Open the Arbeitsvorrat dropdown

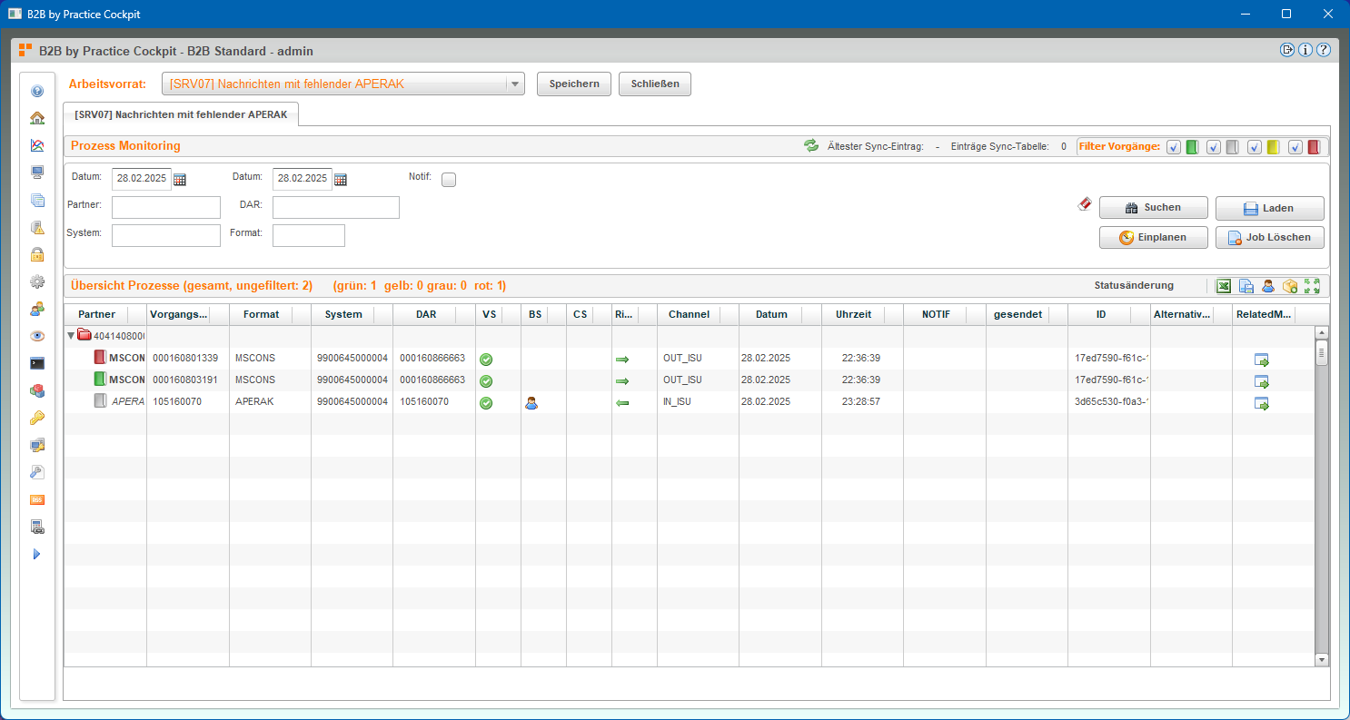515,84
